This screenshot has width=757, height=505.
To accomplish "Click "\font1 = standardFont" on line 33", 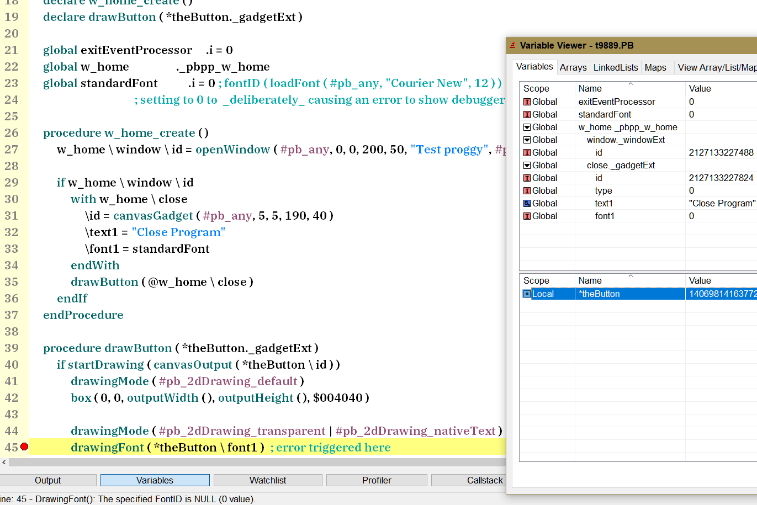I will coord(147,248).
